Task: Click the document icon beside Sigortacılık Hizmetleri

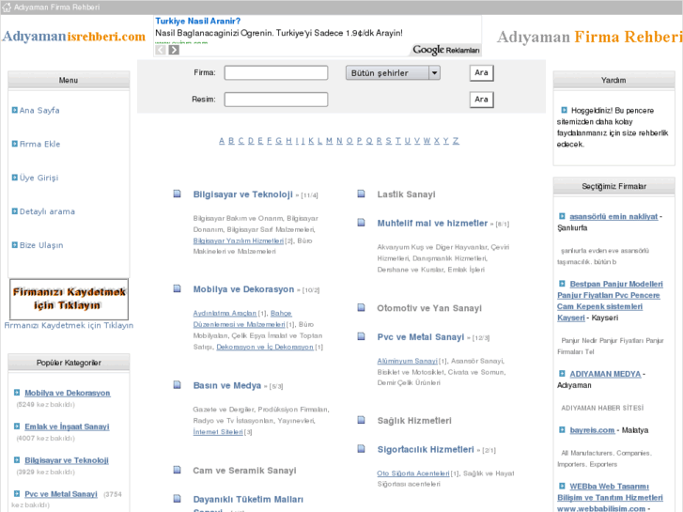Action: click(x=361, y=449)
